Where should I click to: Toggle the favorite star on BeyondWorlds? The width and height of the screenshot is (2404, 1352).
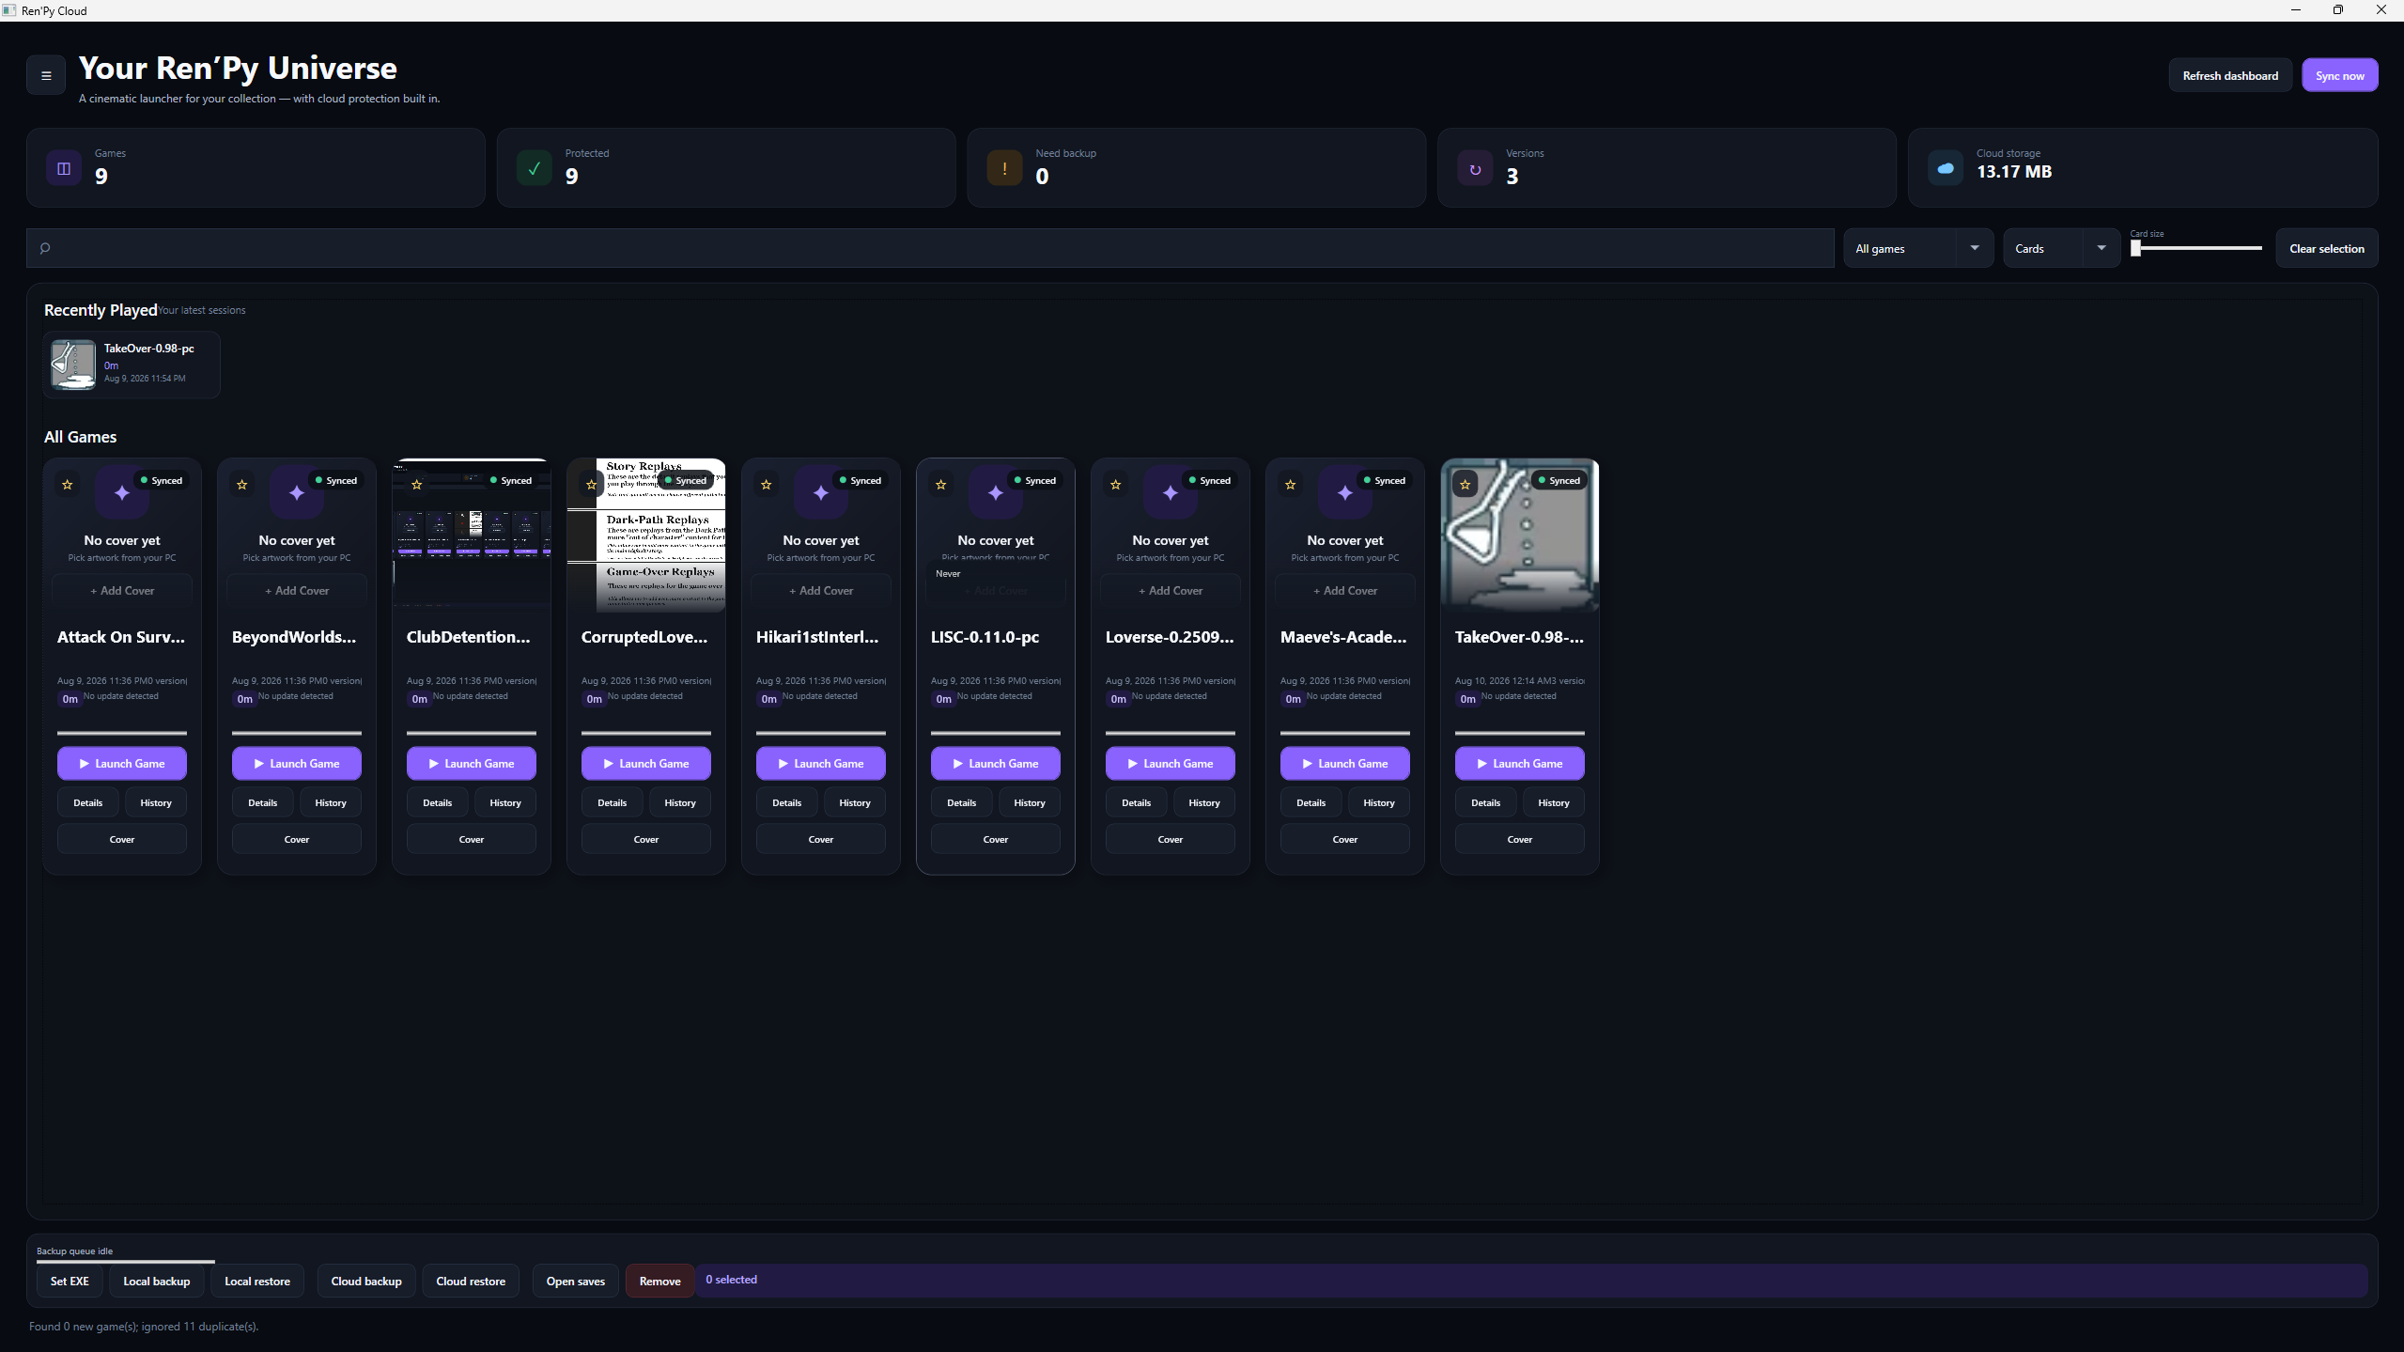click(242, 485)
